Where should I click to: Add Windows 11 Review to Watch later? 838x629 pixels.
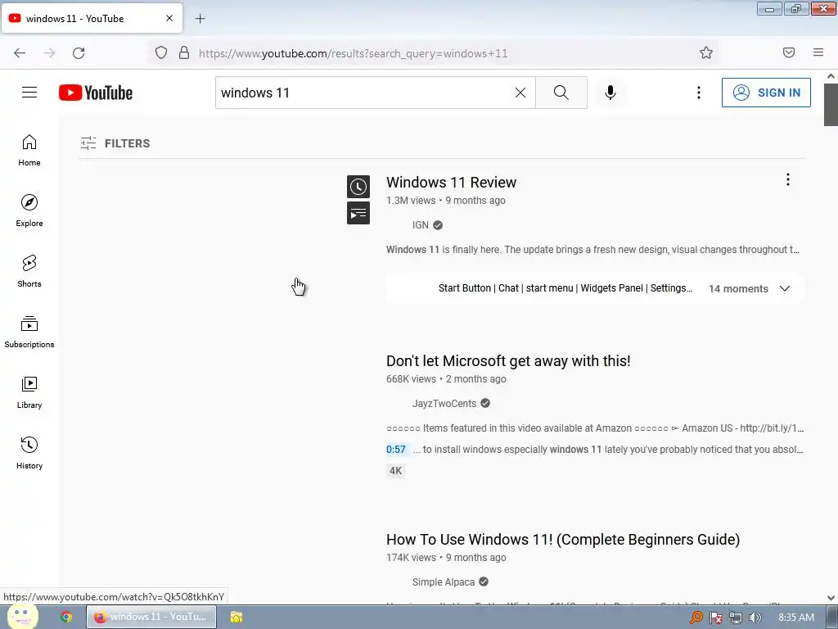tap(358, 187)
